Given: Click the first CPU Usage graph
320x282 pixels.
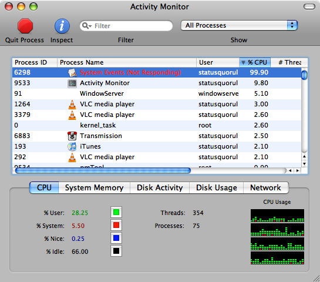Looking at the screenshot, I should [277, 216].
